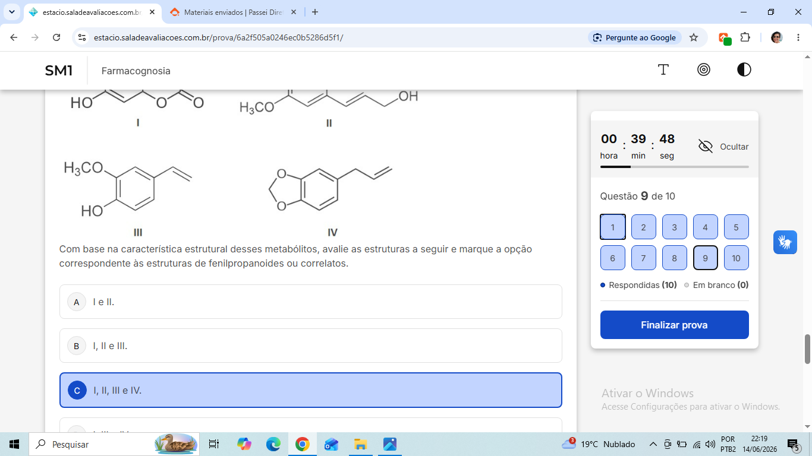Image resolution: width=812 pixels, height=456 pixels.
Task: Go to question 5
Action: point(737,227)
